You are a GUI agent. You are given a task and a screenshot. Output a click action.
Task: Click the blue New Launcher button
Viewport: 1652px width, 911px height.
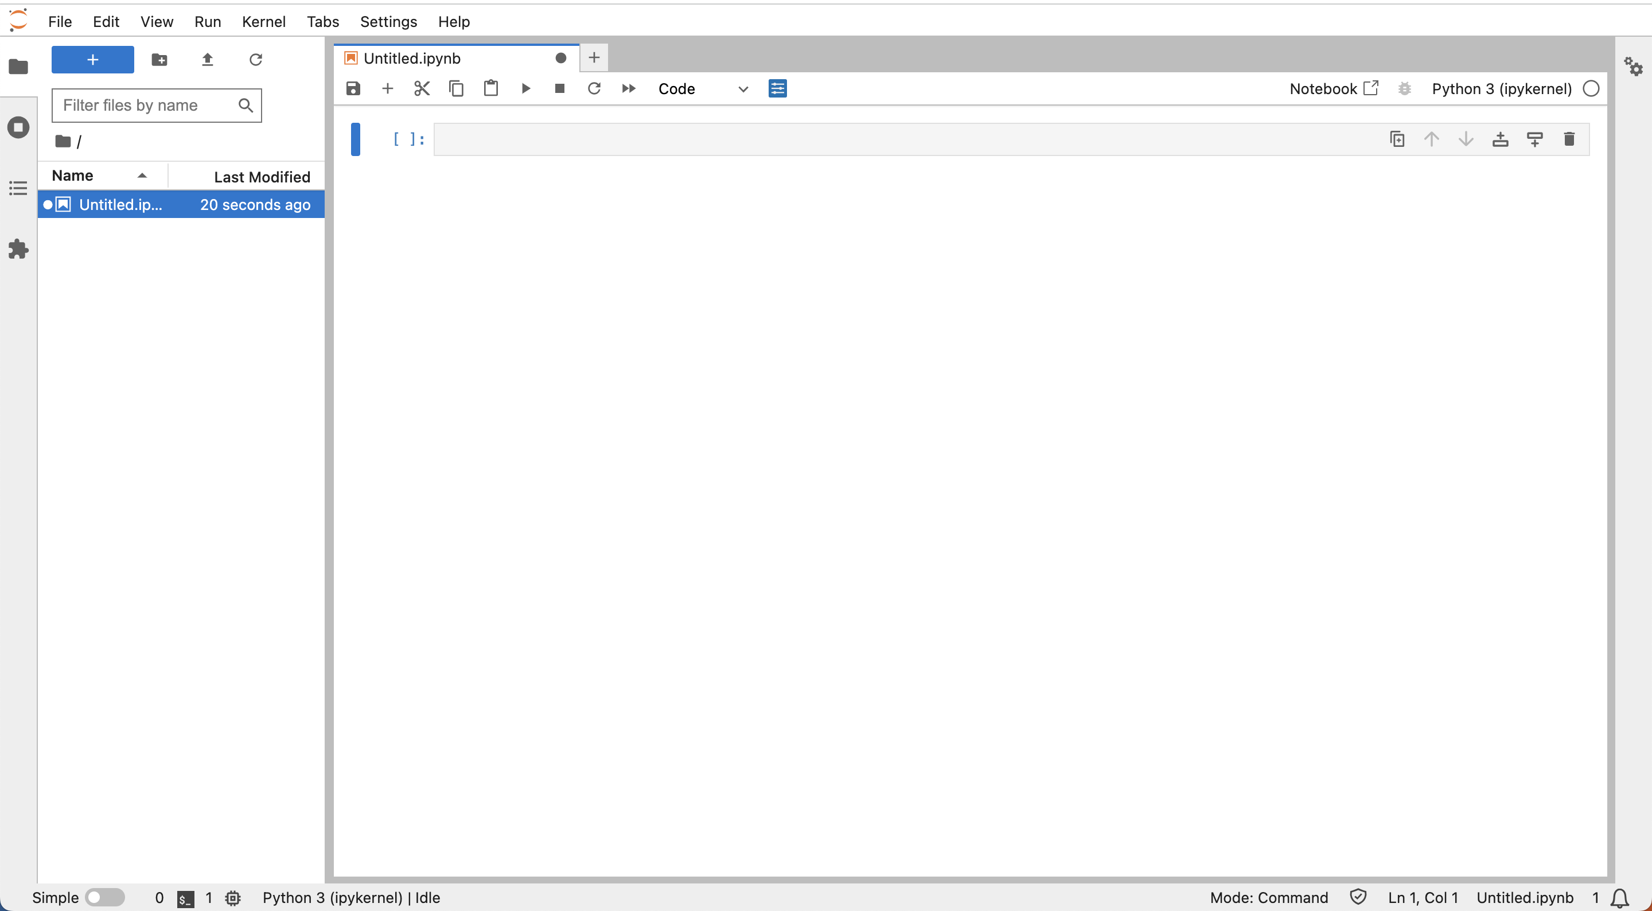click(x=92, y=60)
